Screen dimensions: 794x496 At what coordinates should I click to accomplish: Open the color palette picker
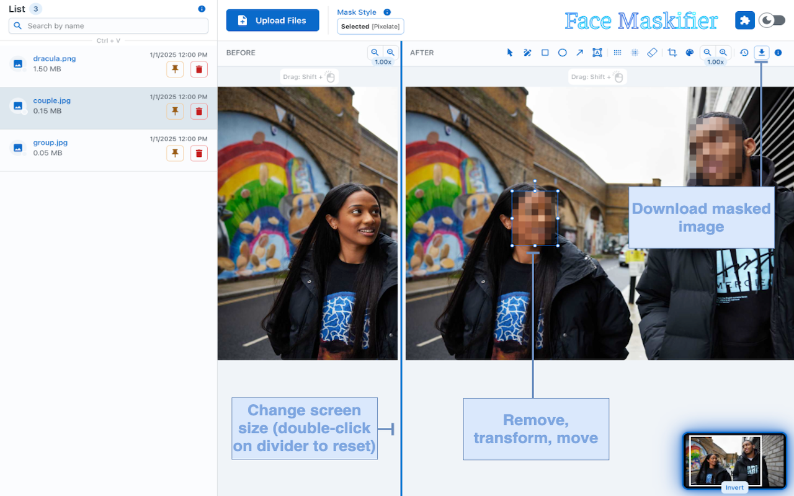pos(689,53)
